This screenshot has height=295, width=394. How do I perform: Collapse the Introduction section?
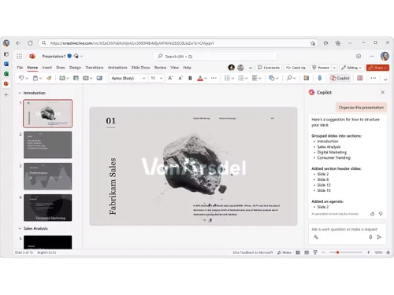[x=20, y=93]
